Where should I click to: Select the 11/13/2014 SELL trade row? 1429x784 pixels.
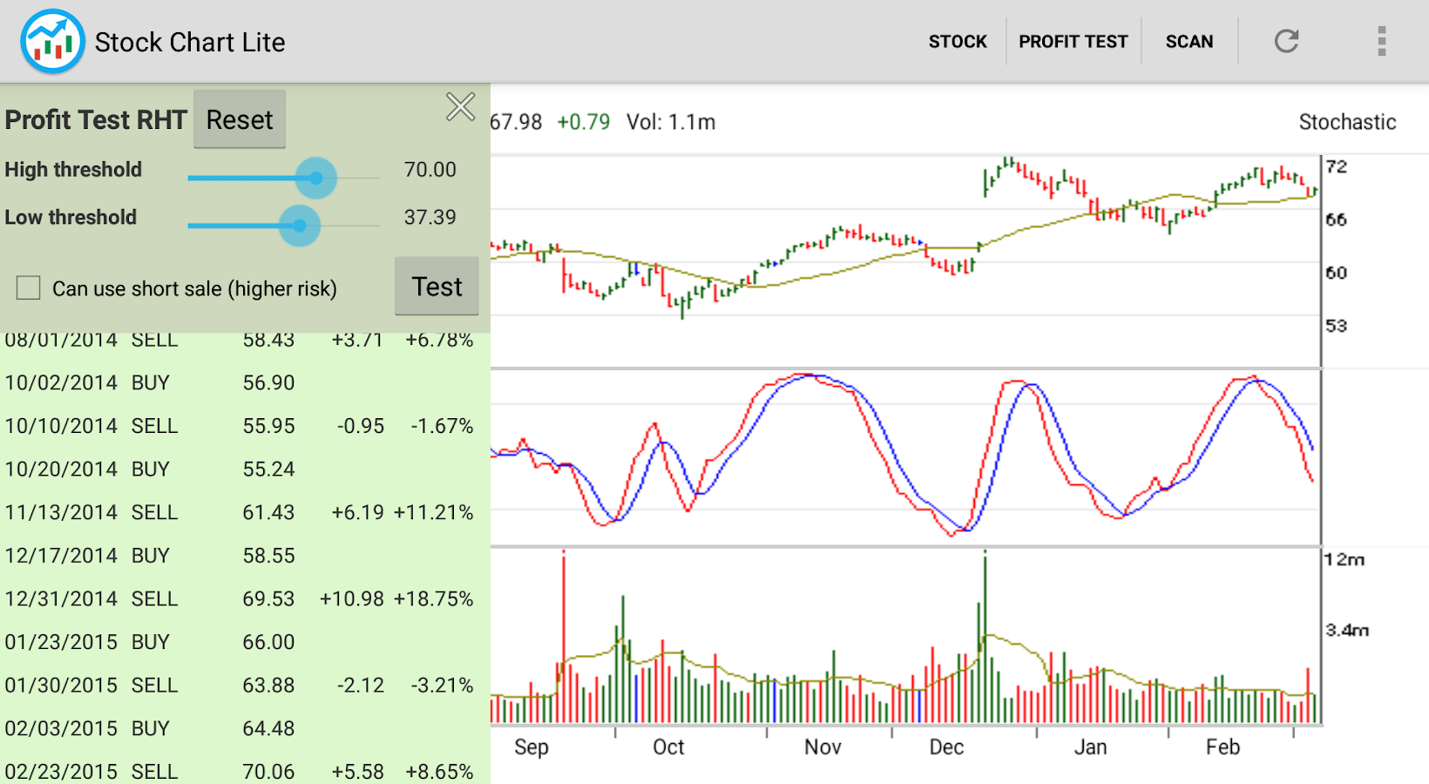pos(239,513)
